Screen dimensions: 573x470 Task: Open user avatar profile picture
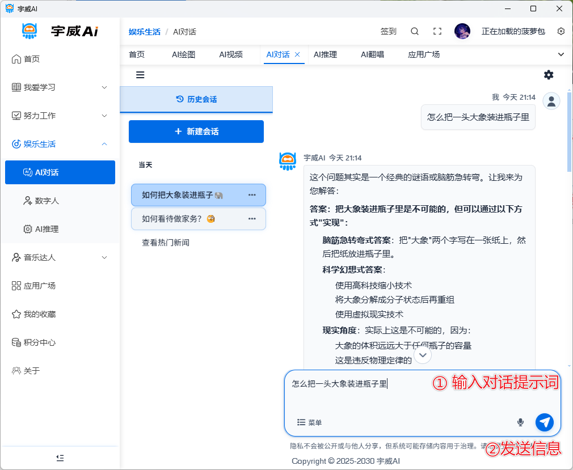pyautogui.click(x=462, y=32)
